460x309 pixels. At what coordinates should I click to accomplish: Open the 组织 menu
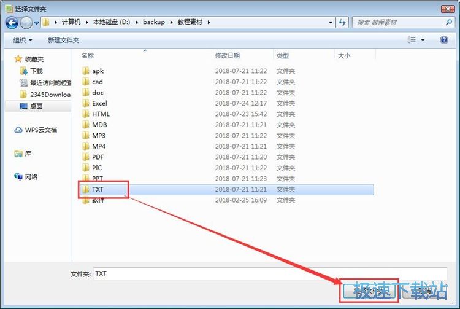click(23, 40)
